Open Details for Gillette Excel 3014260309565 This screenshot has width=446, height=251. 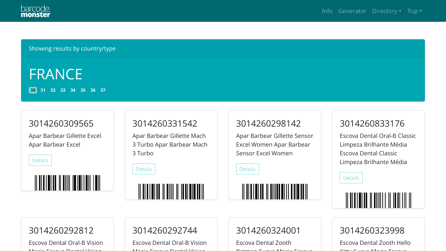(x=40, y=160)
